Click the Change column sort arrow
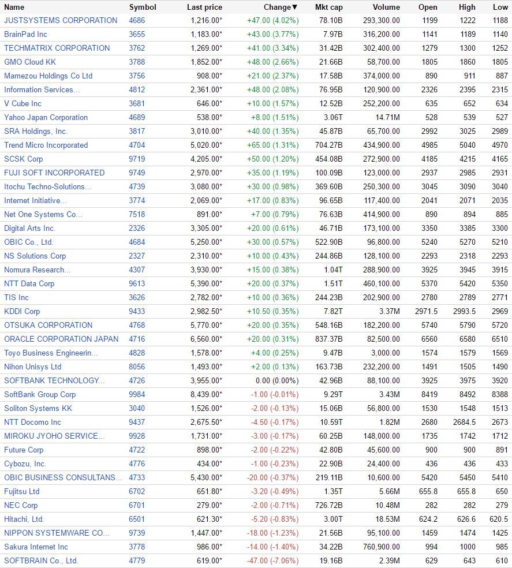Screen dimensions: 512x568 (x=294, y=7)
